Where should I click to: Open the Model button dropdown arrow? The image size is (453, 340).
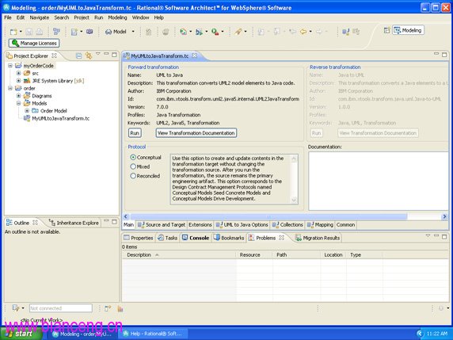coord(133,32)
